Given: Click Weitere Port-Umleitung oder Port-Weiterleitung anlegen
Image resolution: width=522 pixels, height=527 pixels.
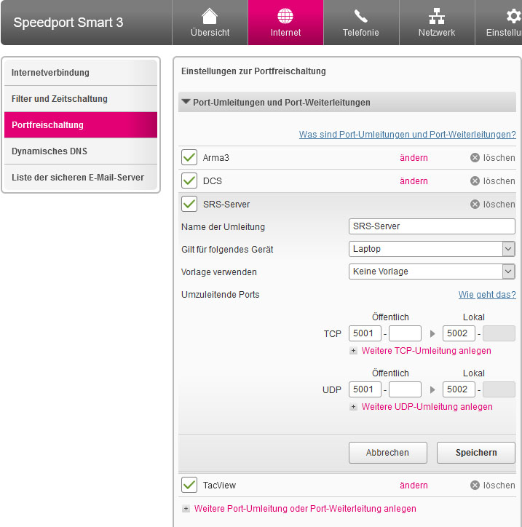Looking at the screenshot, I should point(305,509).
